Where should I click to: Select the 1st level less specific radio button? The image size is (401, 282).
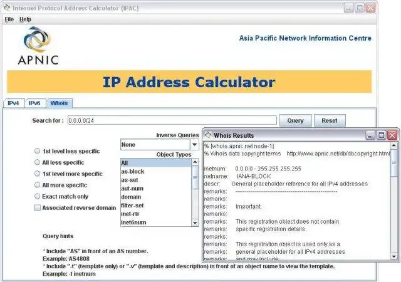pos(38,151)
